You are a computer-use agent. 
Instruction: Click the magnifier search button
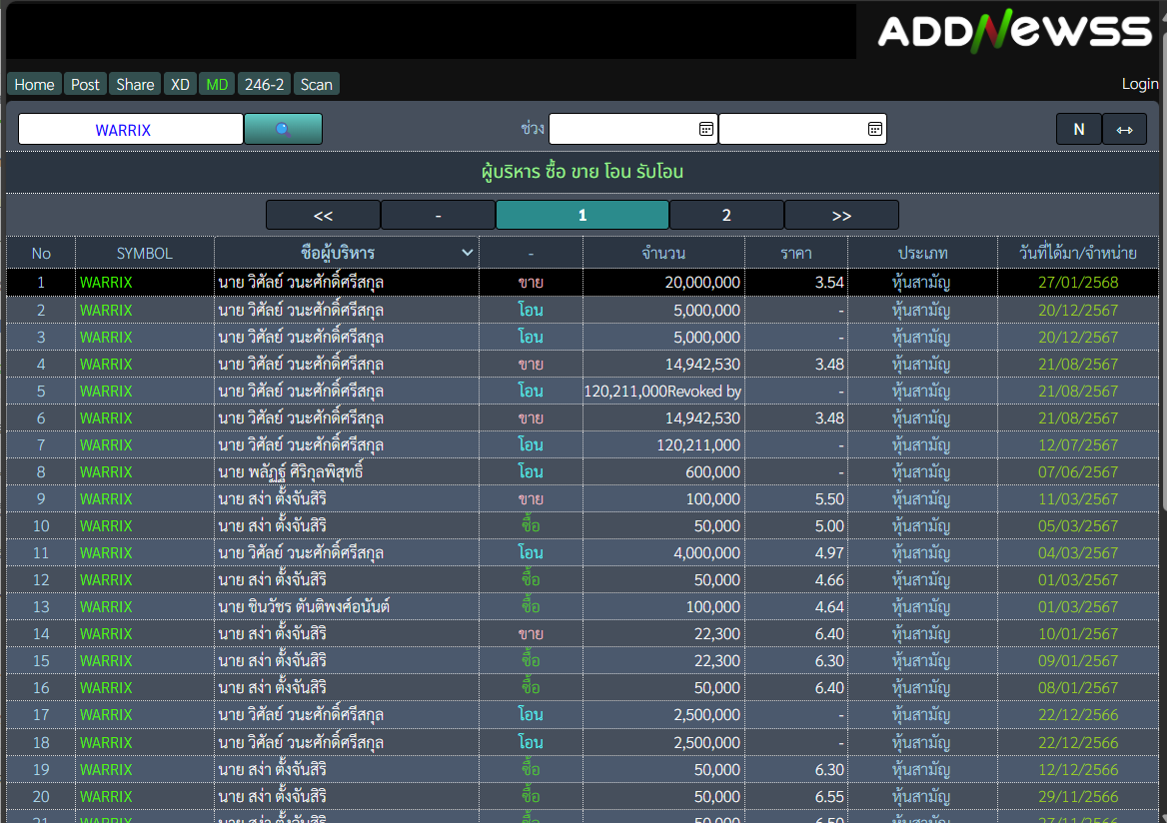(x=283, y=129)
